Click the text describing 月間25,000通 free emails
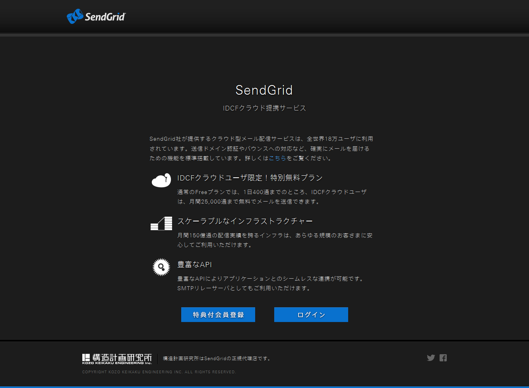Image resolution: width=529 pixels, height=388 pixels. pos(272,197)
